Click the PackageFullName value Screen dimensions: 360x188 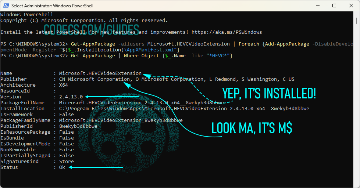pos(142,103)
